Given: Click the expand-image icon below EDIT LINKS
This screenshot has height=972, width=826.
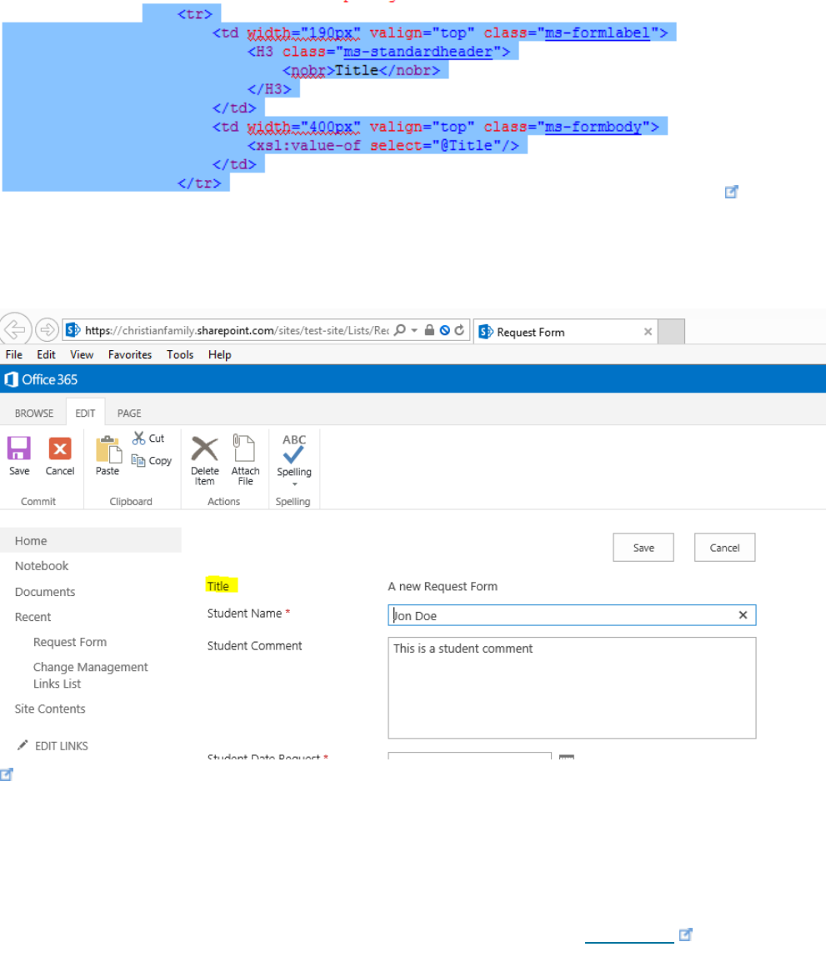Looking at the screenshot, I should [x=6, y=774].
